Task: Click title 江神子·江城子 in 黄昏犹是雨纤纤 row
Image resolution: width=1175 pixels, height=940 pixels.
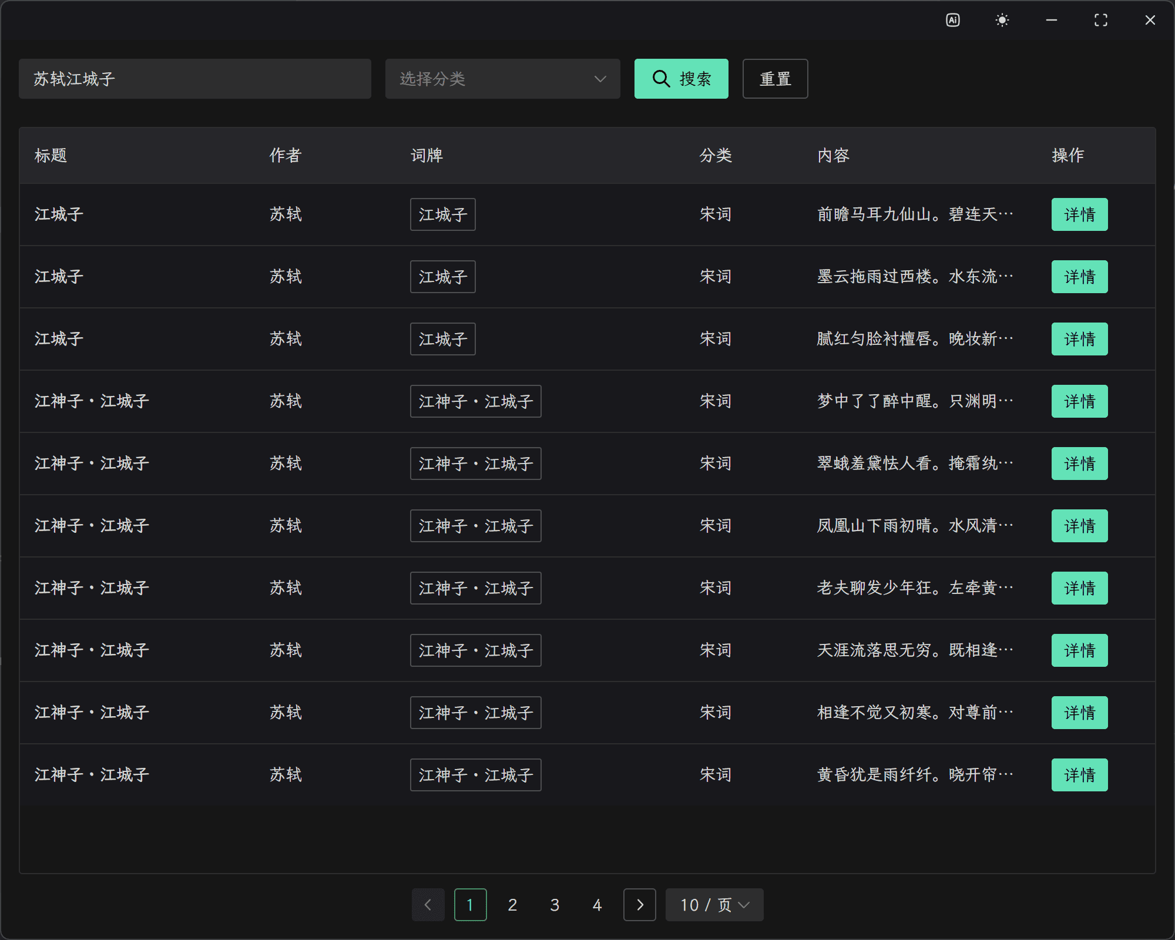Action: pos(92,775)
